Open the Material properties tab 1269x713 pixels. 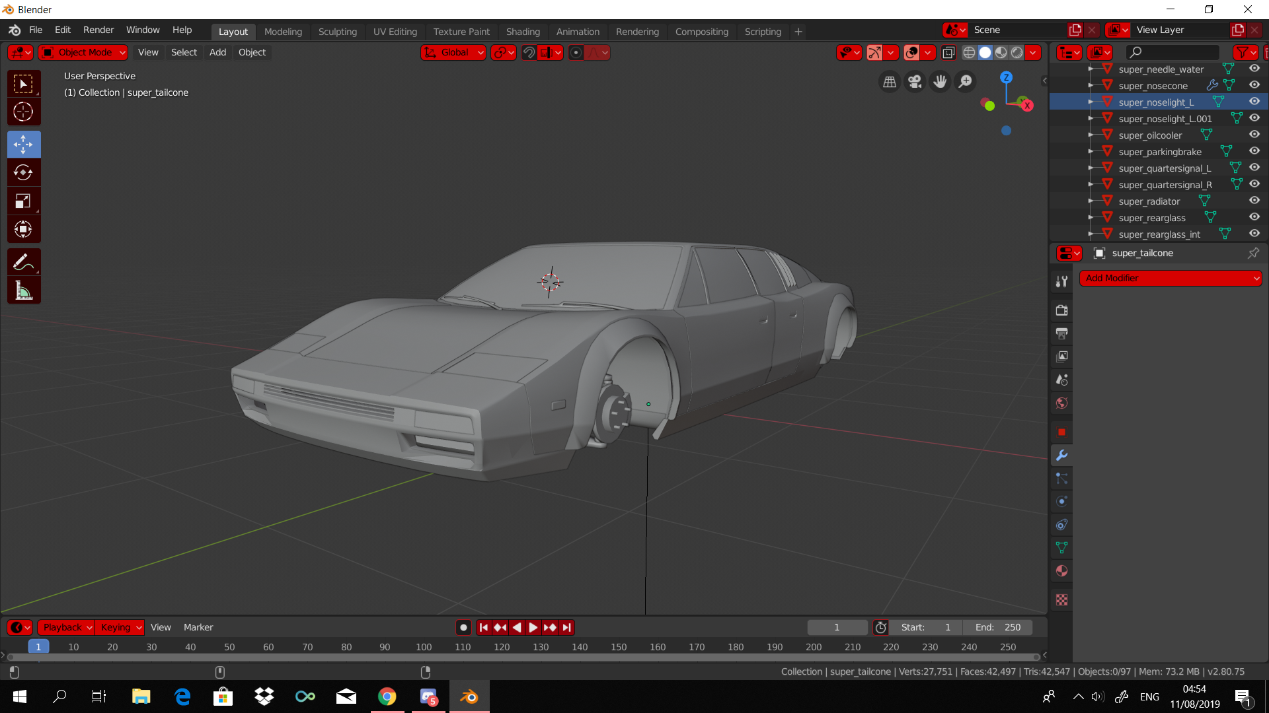point(1061,571)
